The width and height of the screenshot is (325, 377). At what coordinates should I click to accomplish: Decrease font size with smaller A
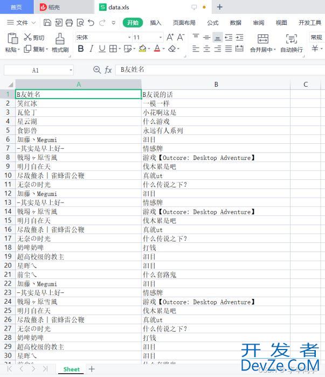click(181, 37)
